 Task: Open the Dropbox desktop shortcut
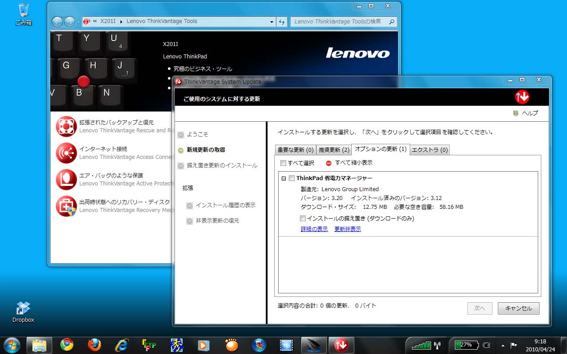pos(23,312)
